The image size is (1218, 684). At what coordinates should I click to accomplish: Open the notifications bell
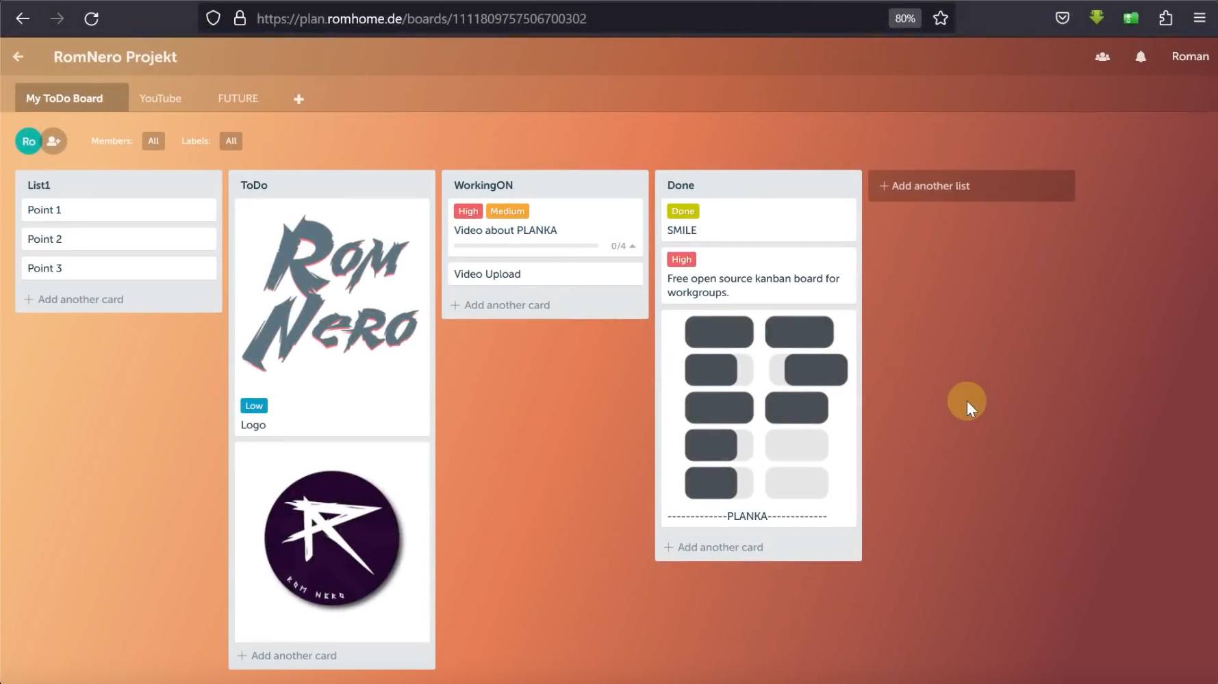[1141, 57]
